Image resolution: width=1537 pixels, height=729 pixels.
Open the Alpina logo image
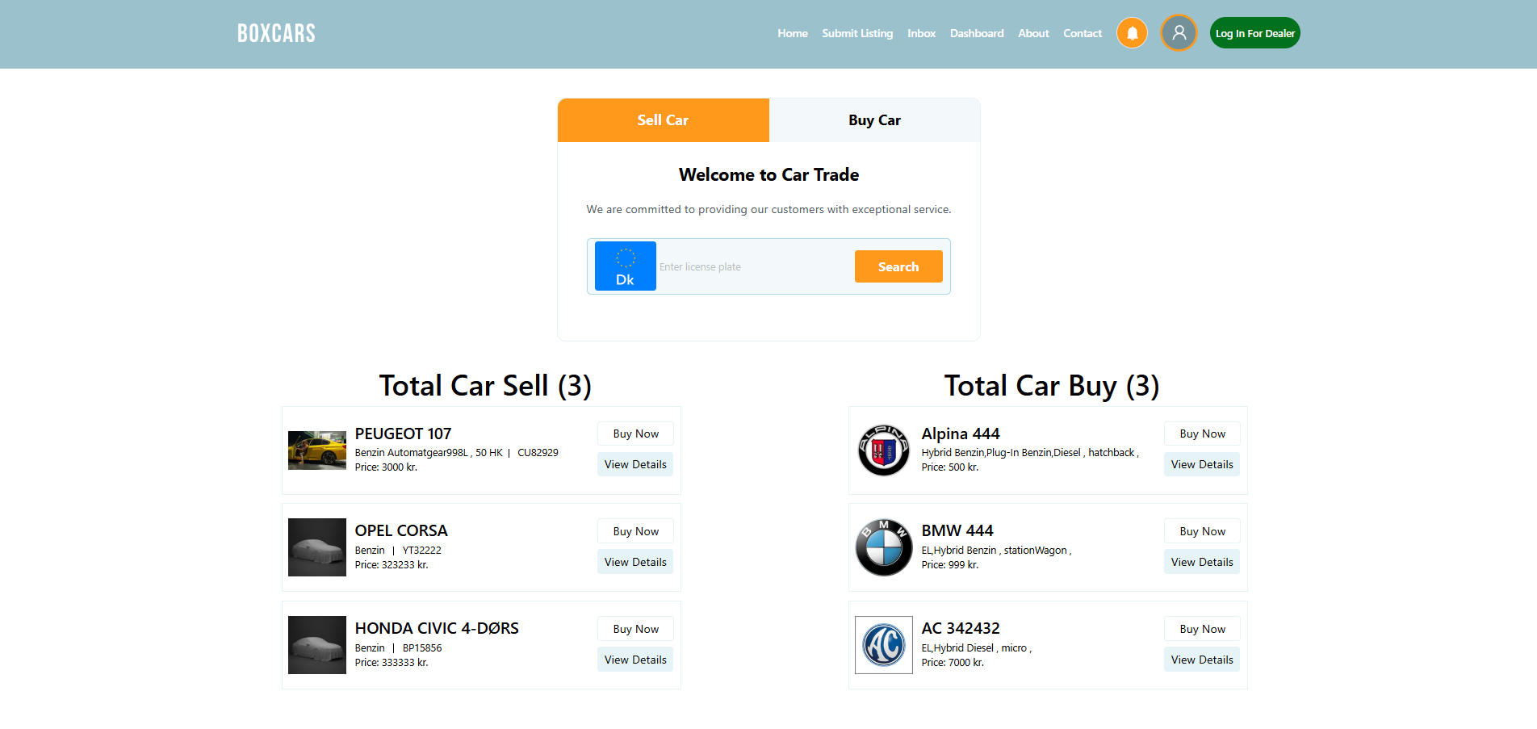click(x=884, y=450)
